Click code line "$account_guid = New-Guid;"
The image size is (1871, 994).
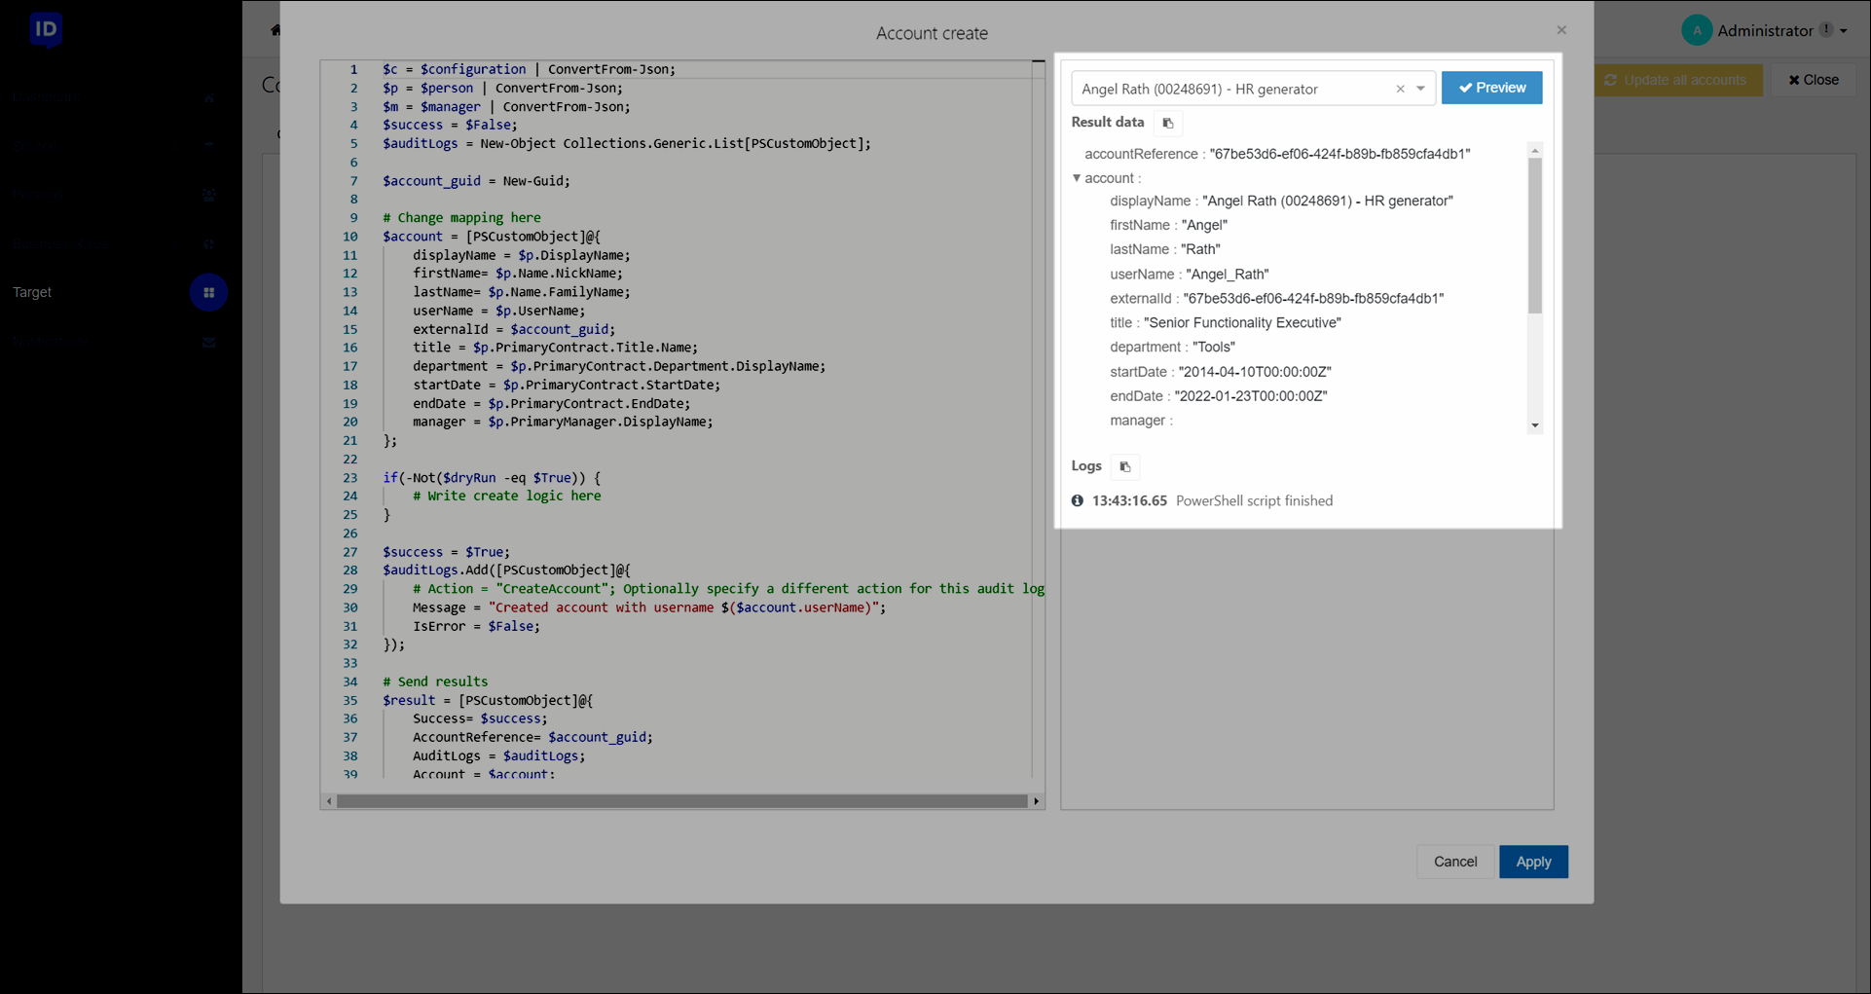476,180
